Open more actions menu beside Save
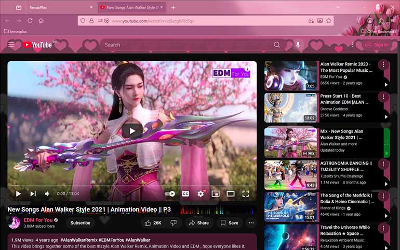This screenshot has height=250, width=400. click(x=251, y=223)
